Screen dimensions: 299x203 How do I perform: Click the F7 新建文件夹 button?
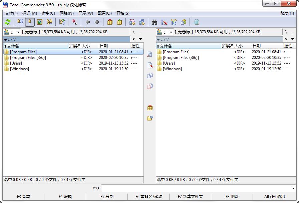(190, 197)
